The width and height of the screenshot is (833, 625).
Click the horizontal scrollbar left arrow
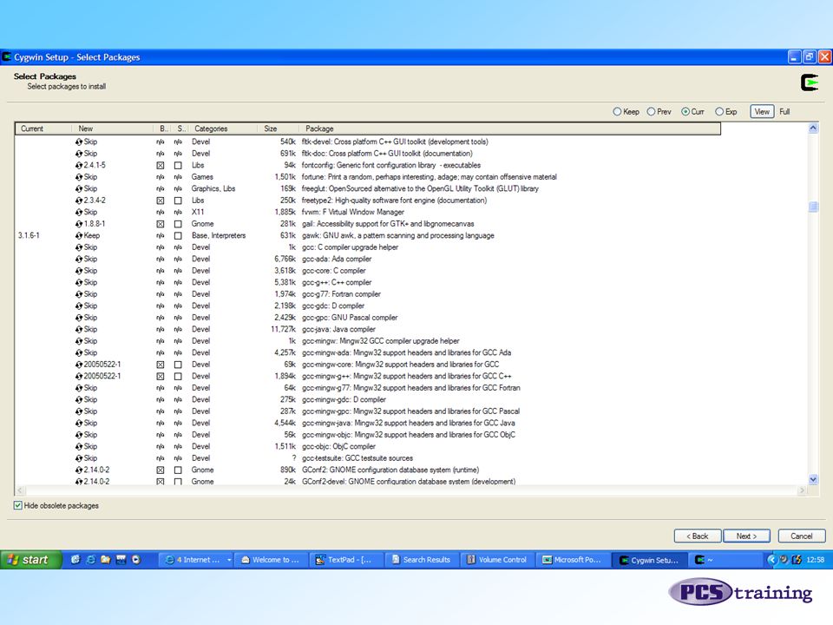20,490
